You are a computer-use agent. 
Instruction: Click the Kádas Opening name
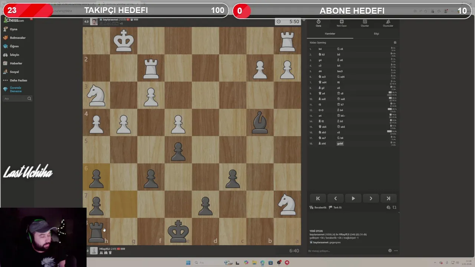pos(318,43)
